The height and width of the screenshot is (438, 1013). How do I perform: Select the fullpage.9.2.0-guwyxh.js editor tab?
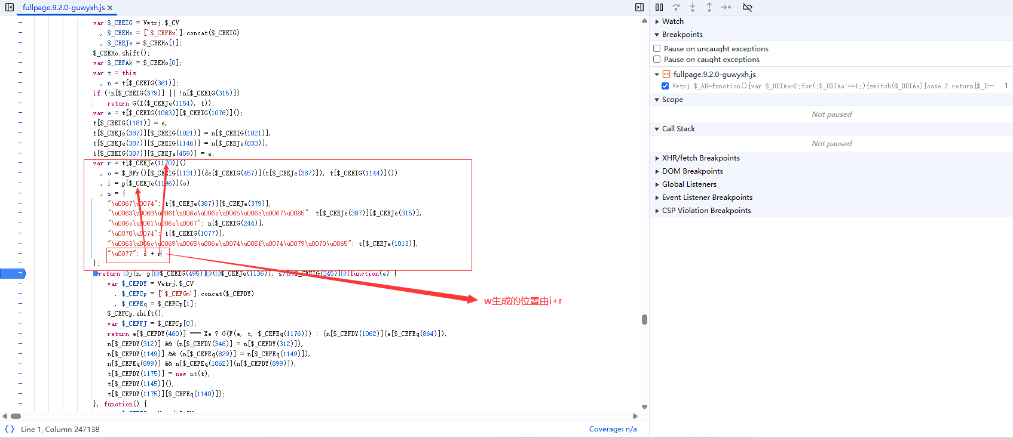pos(63,8)
